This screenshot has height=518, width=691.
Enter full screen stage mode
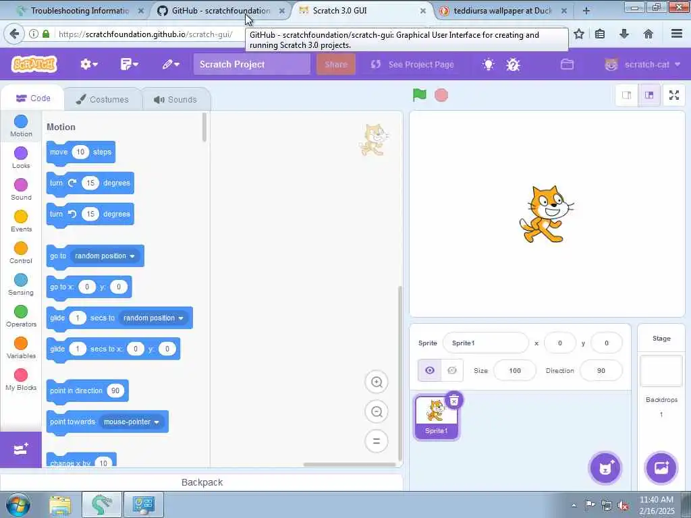[674, 95]
